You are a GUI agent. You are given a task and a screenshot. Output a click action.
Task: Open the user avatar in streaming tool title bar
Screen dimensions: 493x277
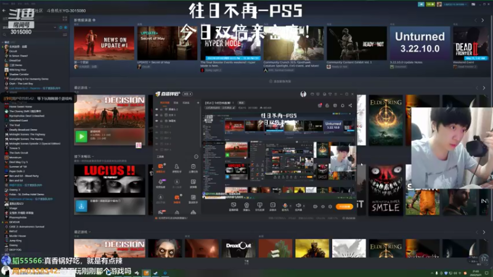tap(303, 94)
